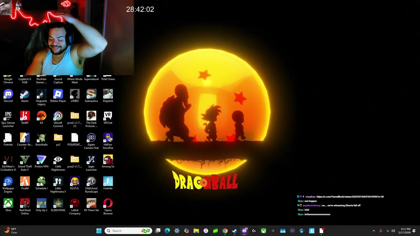Open the Proton VPN shortcut
The width and height of the screenshot is (420, 236).
coord(41,162)
